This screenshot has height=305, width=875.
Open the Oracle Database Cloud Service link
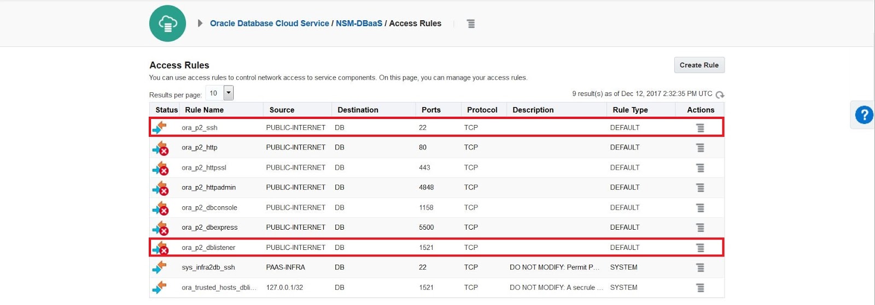(x=269, y=23)
